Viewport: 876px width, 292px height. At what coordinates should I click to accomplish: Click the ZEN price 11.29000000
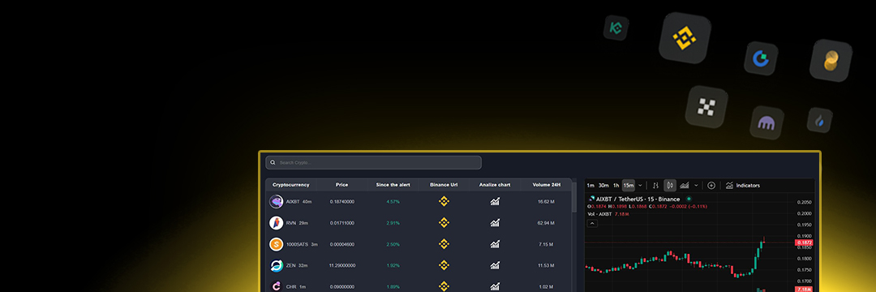click(342, 265)
